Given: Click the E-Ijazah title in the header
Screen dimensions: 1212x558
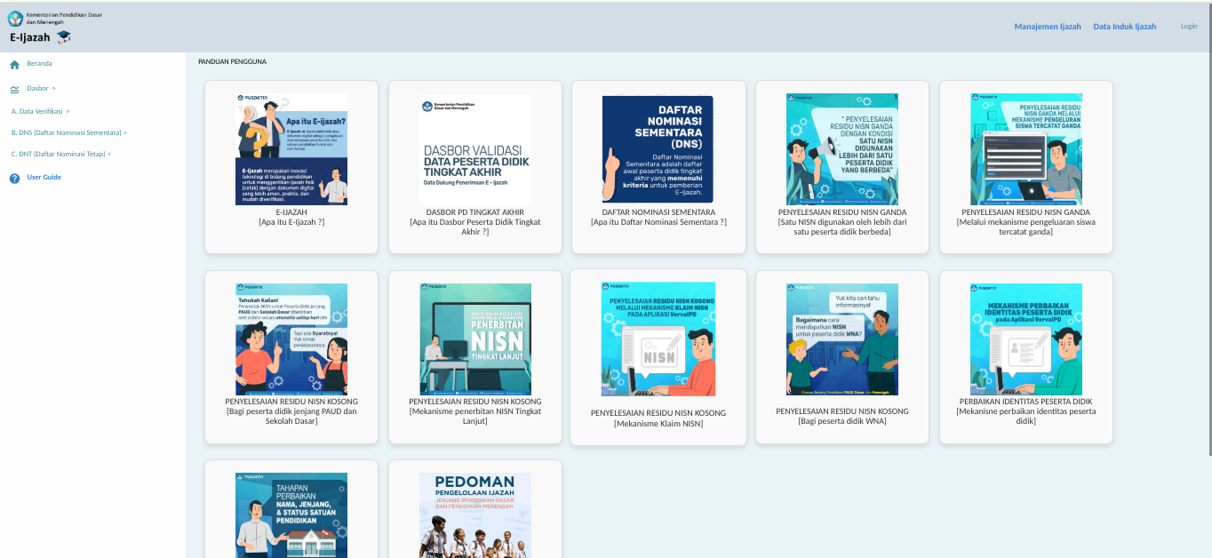Looking at the screenshot, I should click(x=30, y=37).
